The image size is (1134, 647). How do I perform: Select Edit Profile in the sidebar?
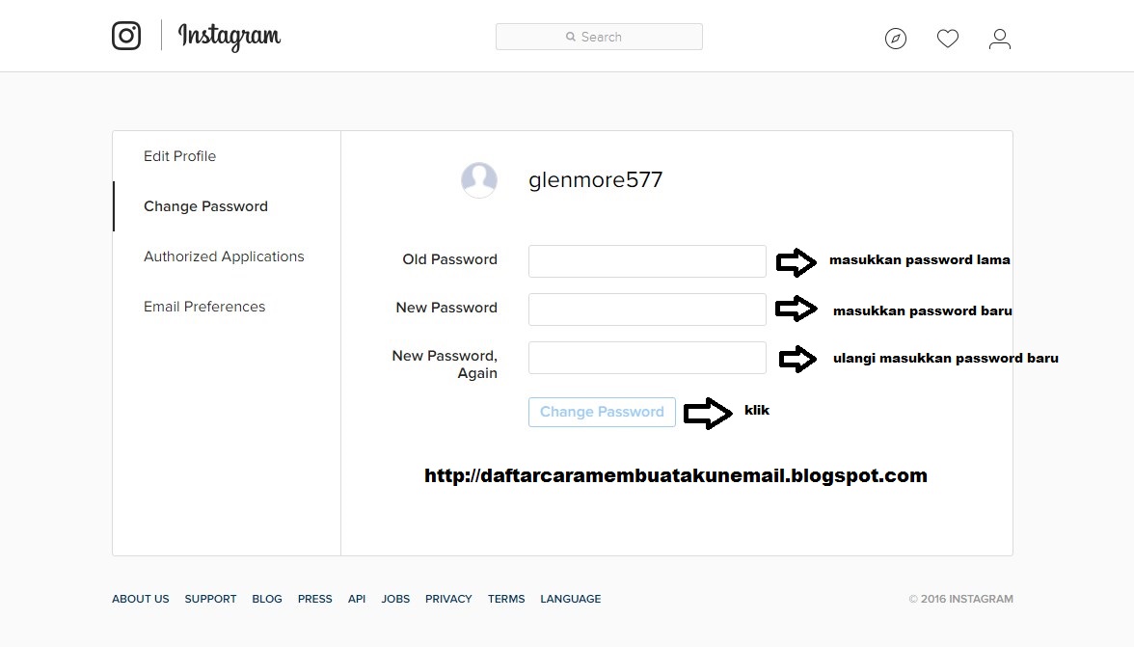[x=179, y=156]
